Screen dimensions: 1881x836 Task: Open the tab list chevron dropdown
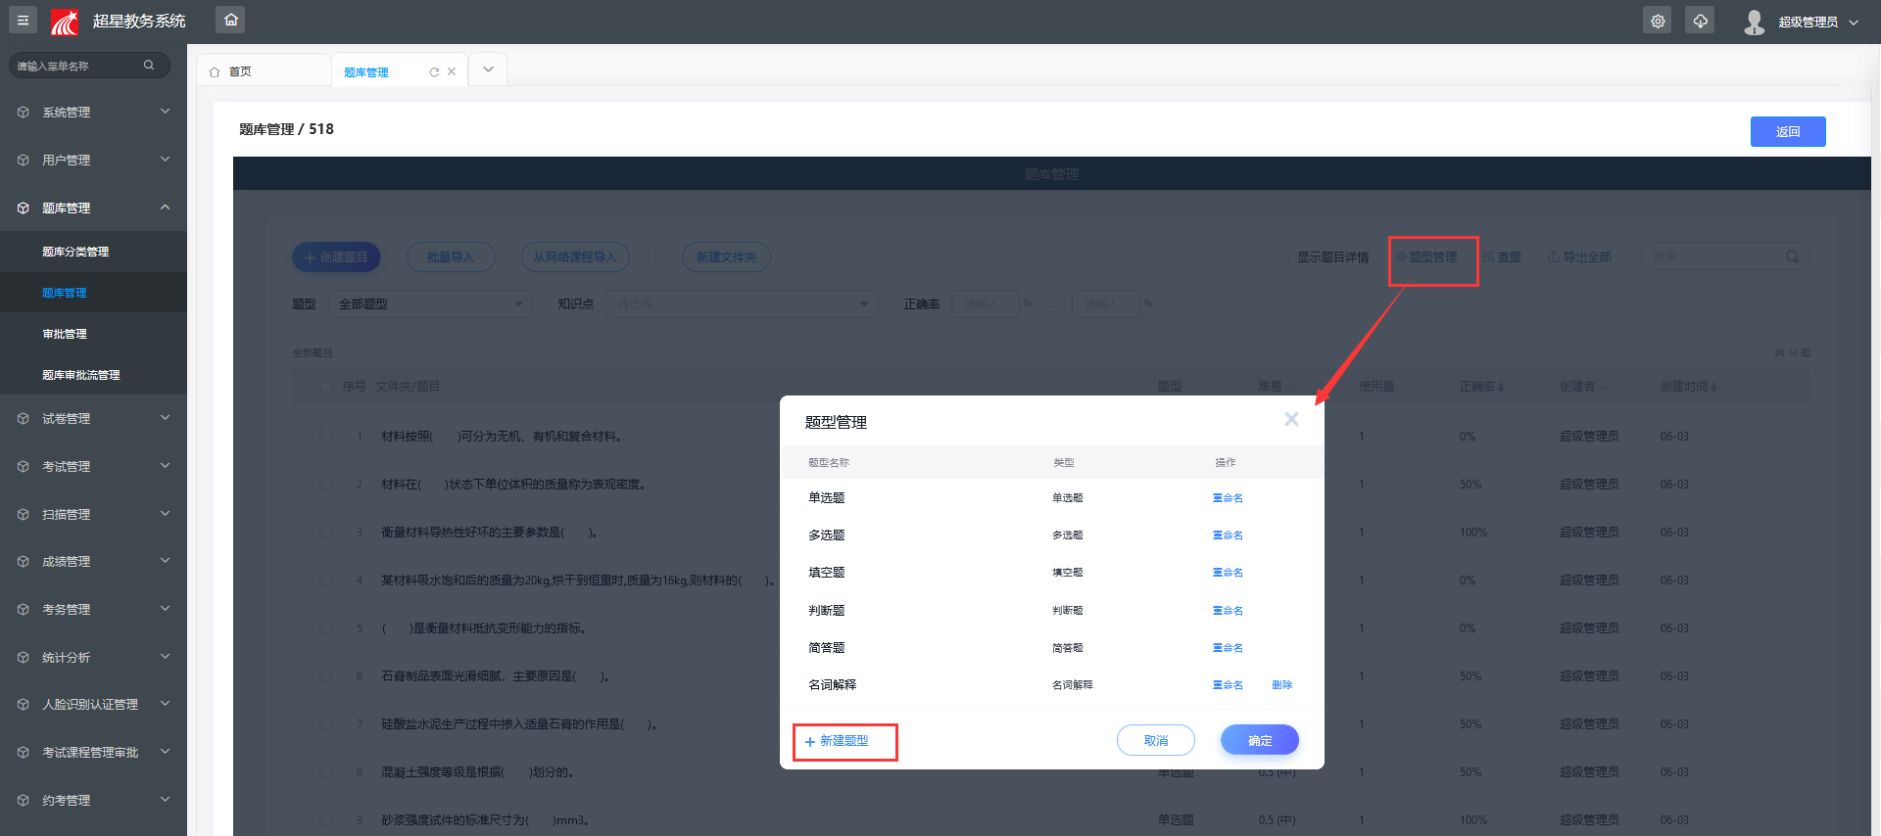488,70
